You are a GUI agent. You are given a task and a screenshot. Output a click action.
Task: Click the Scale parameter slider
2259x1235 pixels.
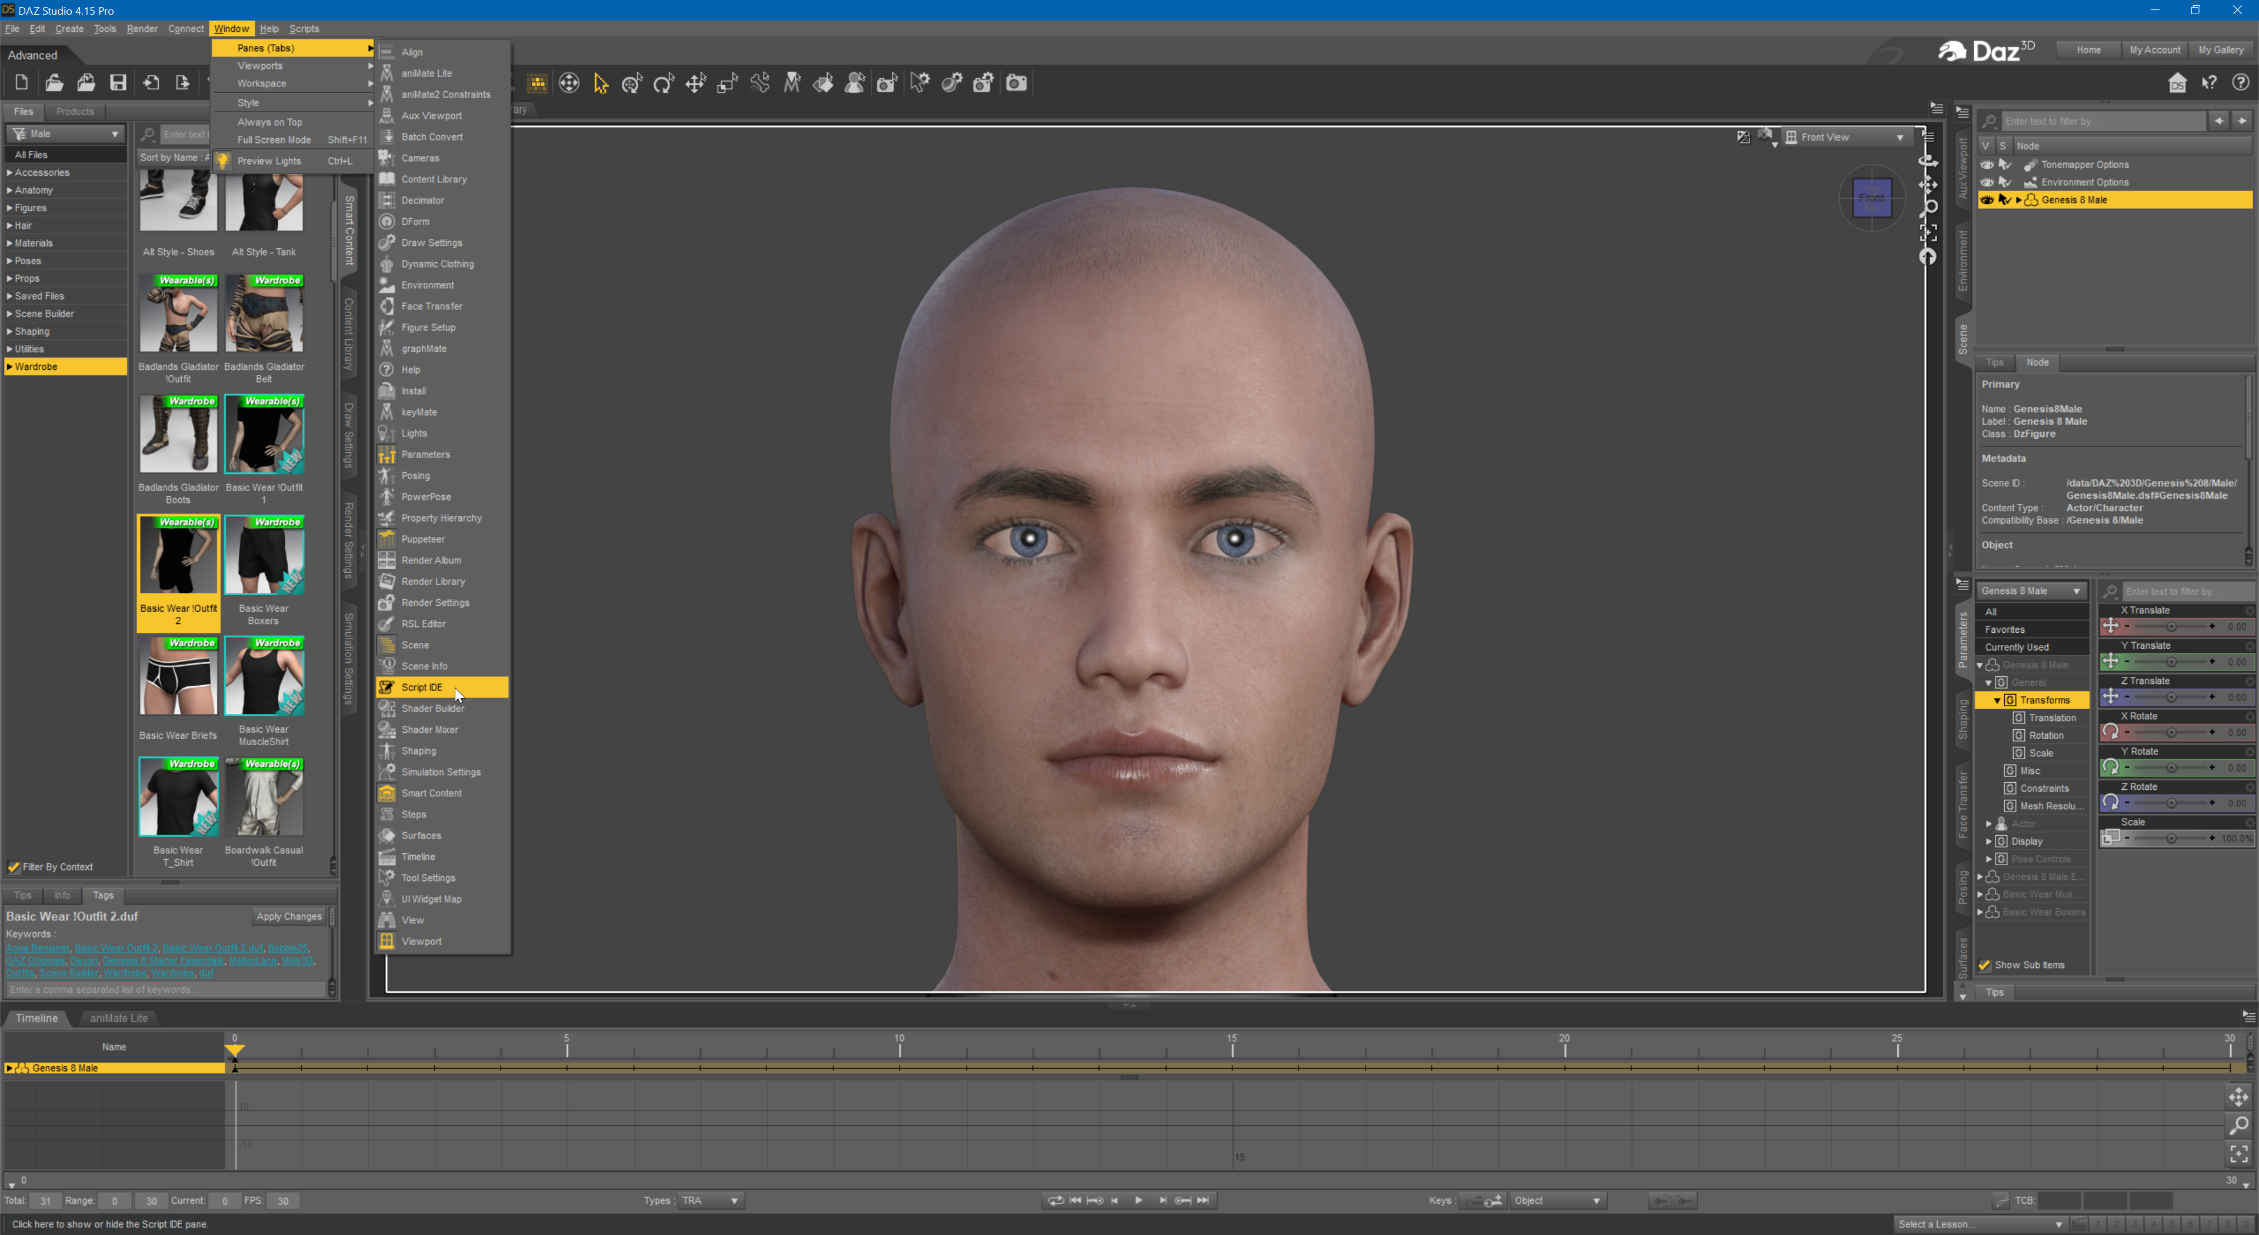click(x=2171, y=839)
